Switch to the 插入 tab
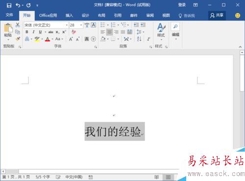This screenshot has height=181, width=245. 69,16
